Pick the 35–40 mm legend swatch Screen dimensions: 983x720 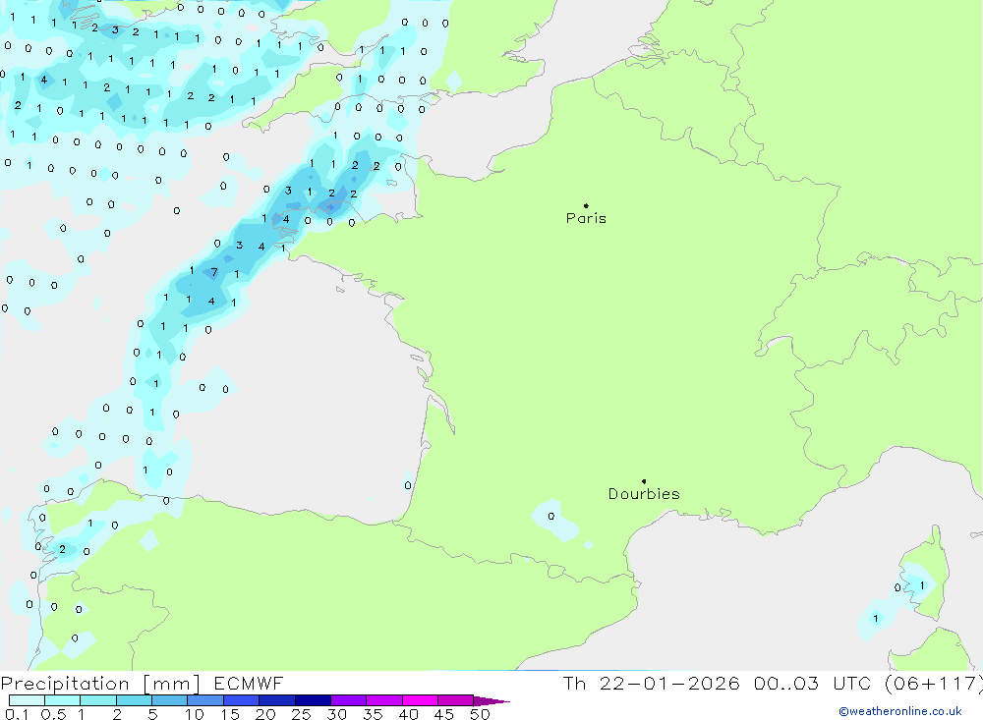pyautogui.click(x=384, y=700)
